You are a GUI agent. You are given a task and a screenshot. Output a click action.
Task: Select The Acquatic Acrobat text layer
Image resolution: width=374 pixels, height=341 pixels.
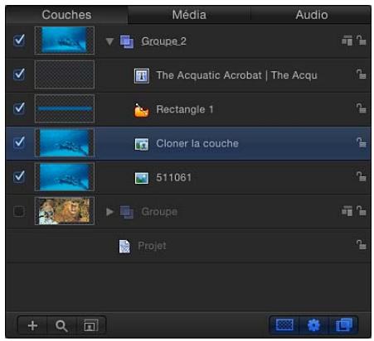coord(236,75)
